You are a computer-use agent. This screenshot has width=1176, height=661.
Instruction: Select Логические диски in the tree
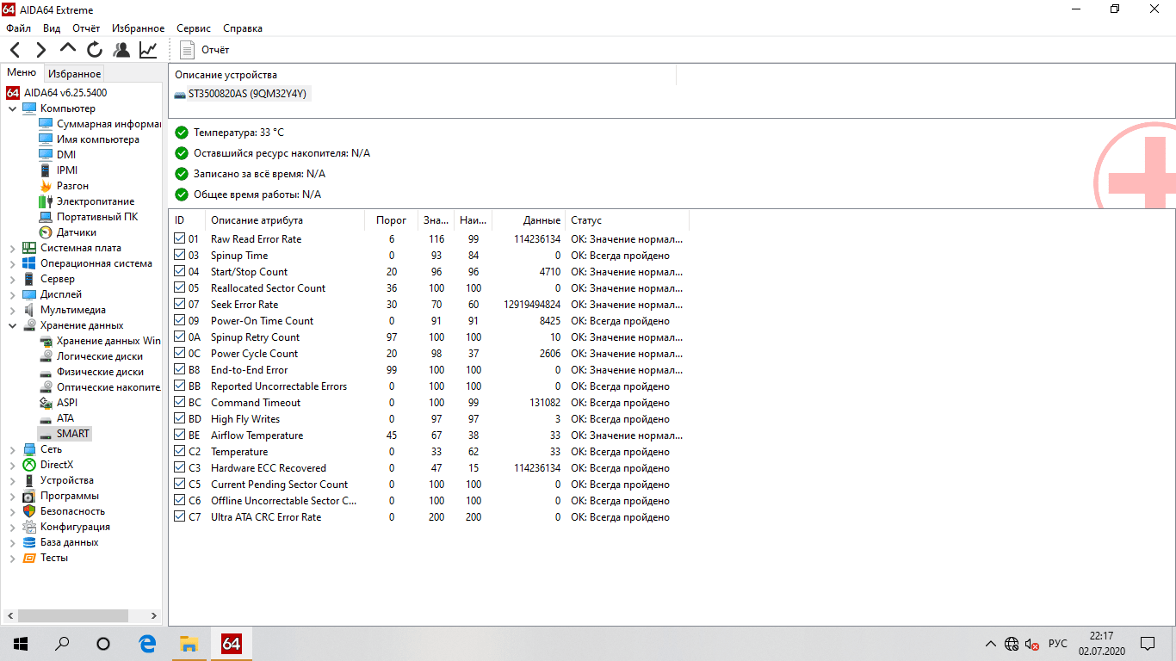[90, 356]
